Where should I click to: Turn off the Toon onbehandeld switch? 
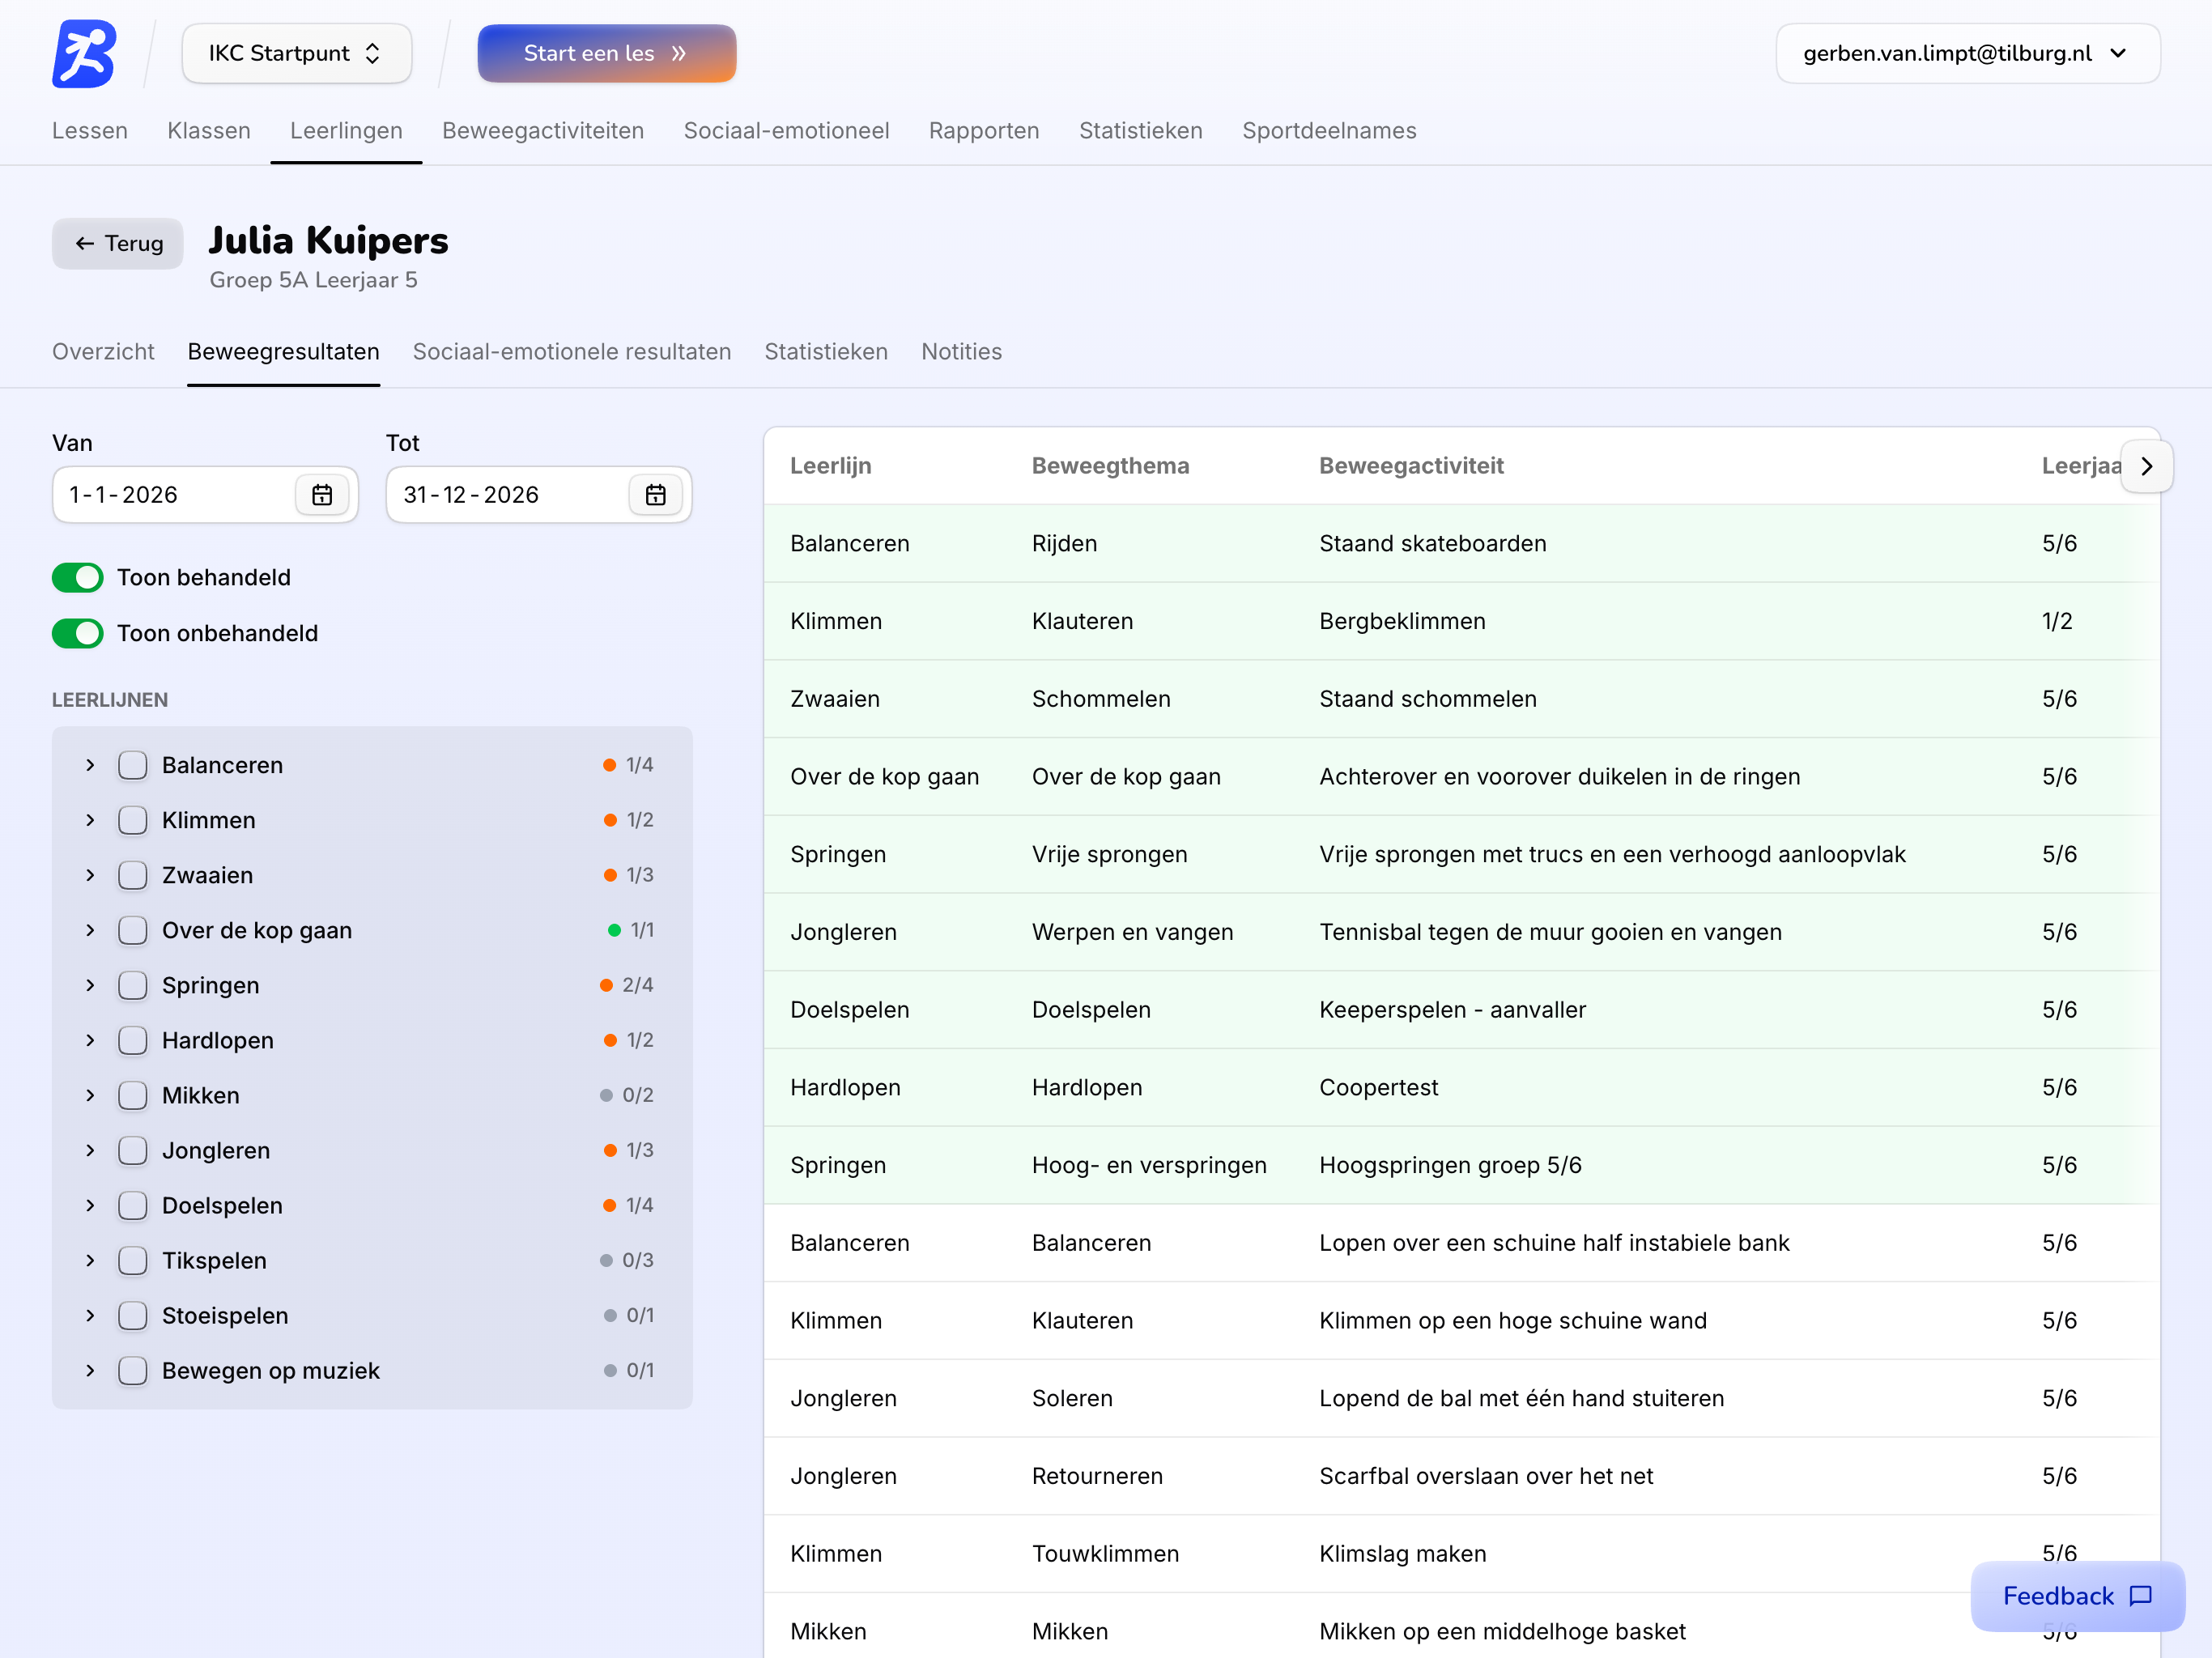(x=78, y=633)
